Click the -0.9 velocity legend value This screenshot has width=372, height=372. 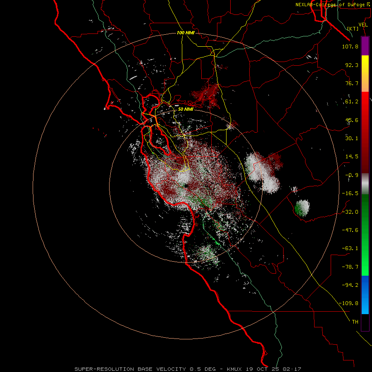352,175
